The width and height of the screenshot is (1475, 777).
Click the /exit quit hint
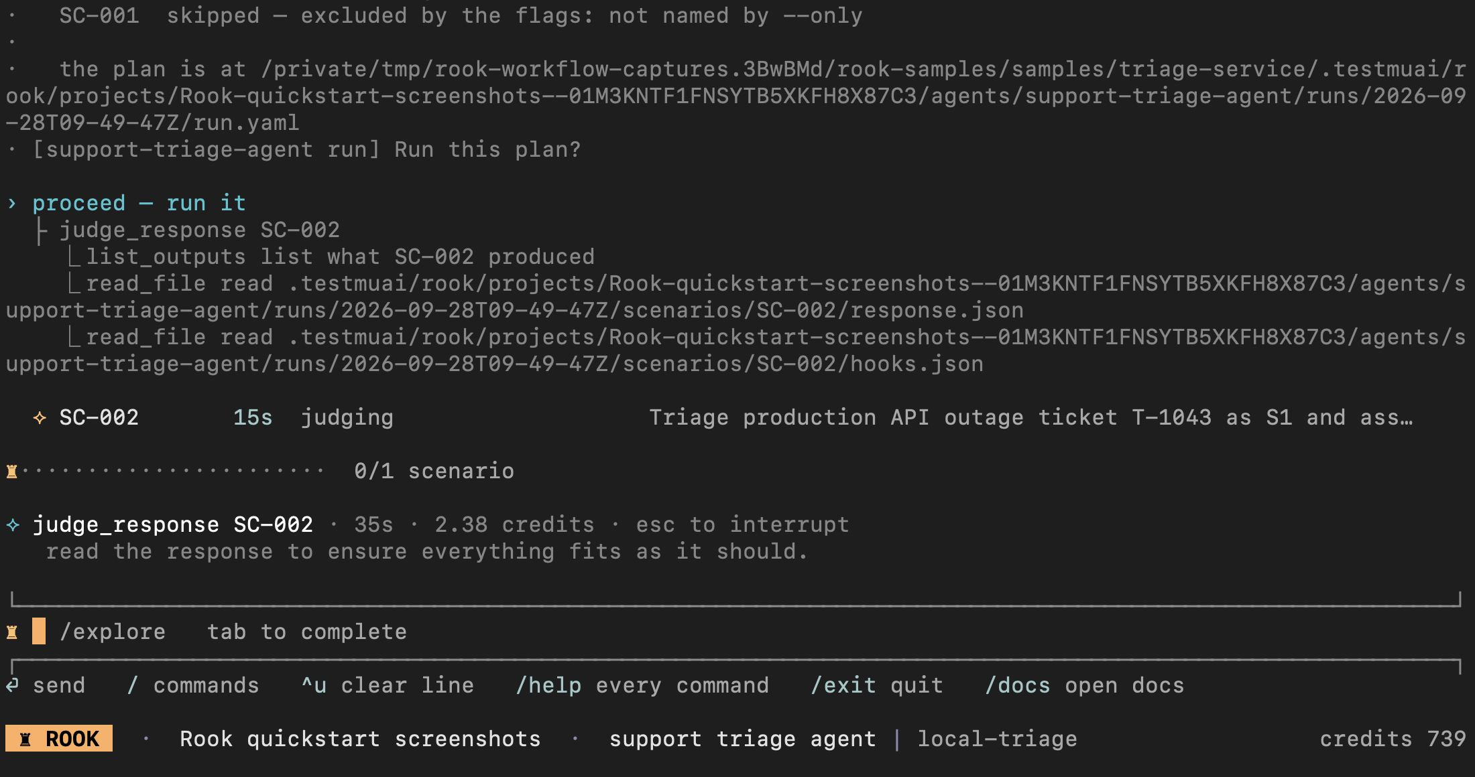click(x=877, y=685)
